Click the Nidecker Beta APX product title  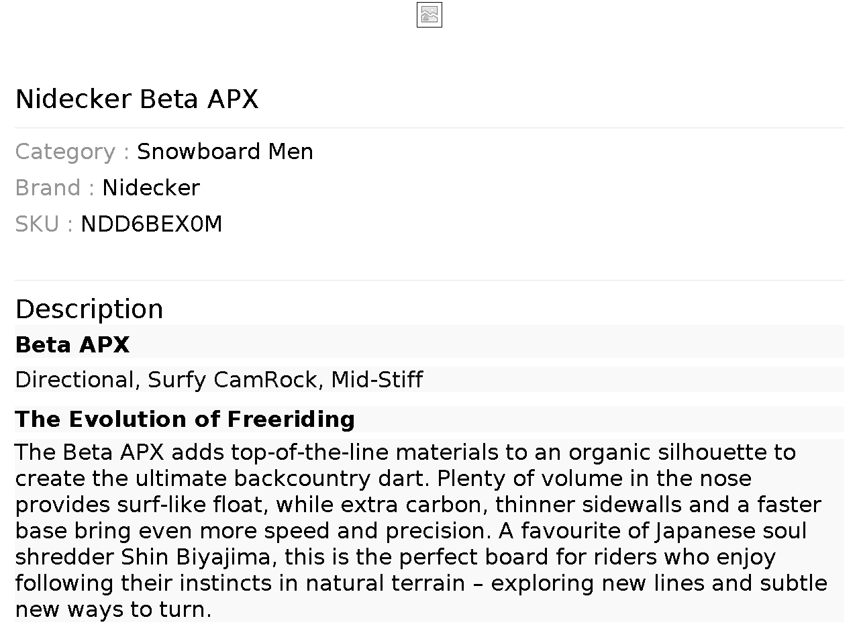(x=137, y=99)
